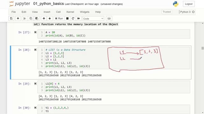Click the Logout button
Viewport: 204px width, 114px height.
coord(189,4)
